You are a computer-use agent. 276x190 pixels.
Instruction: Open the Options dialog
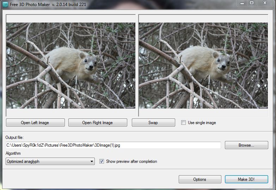pos(200,179)
